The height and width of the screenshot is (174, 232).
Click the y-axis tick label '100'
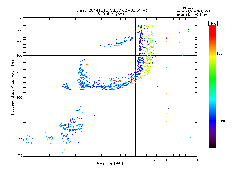point(19,139)
